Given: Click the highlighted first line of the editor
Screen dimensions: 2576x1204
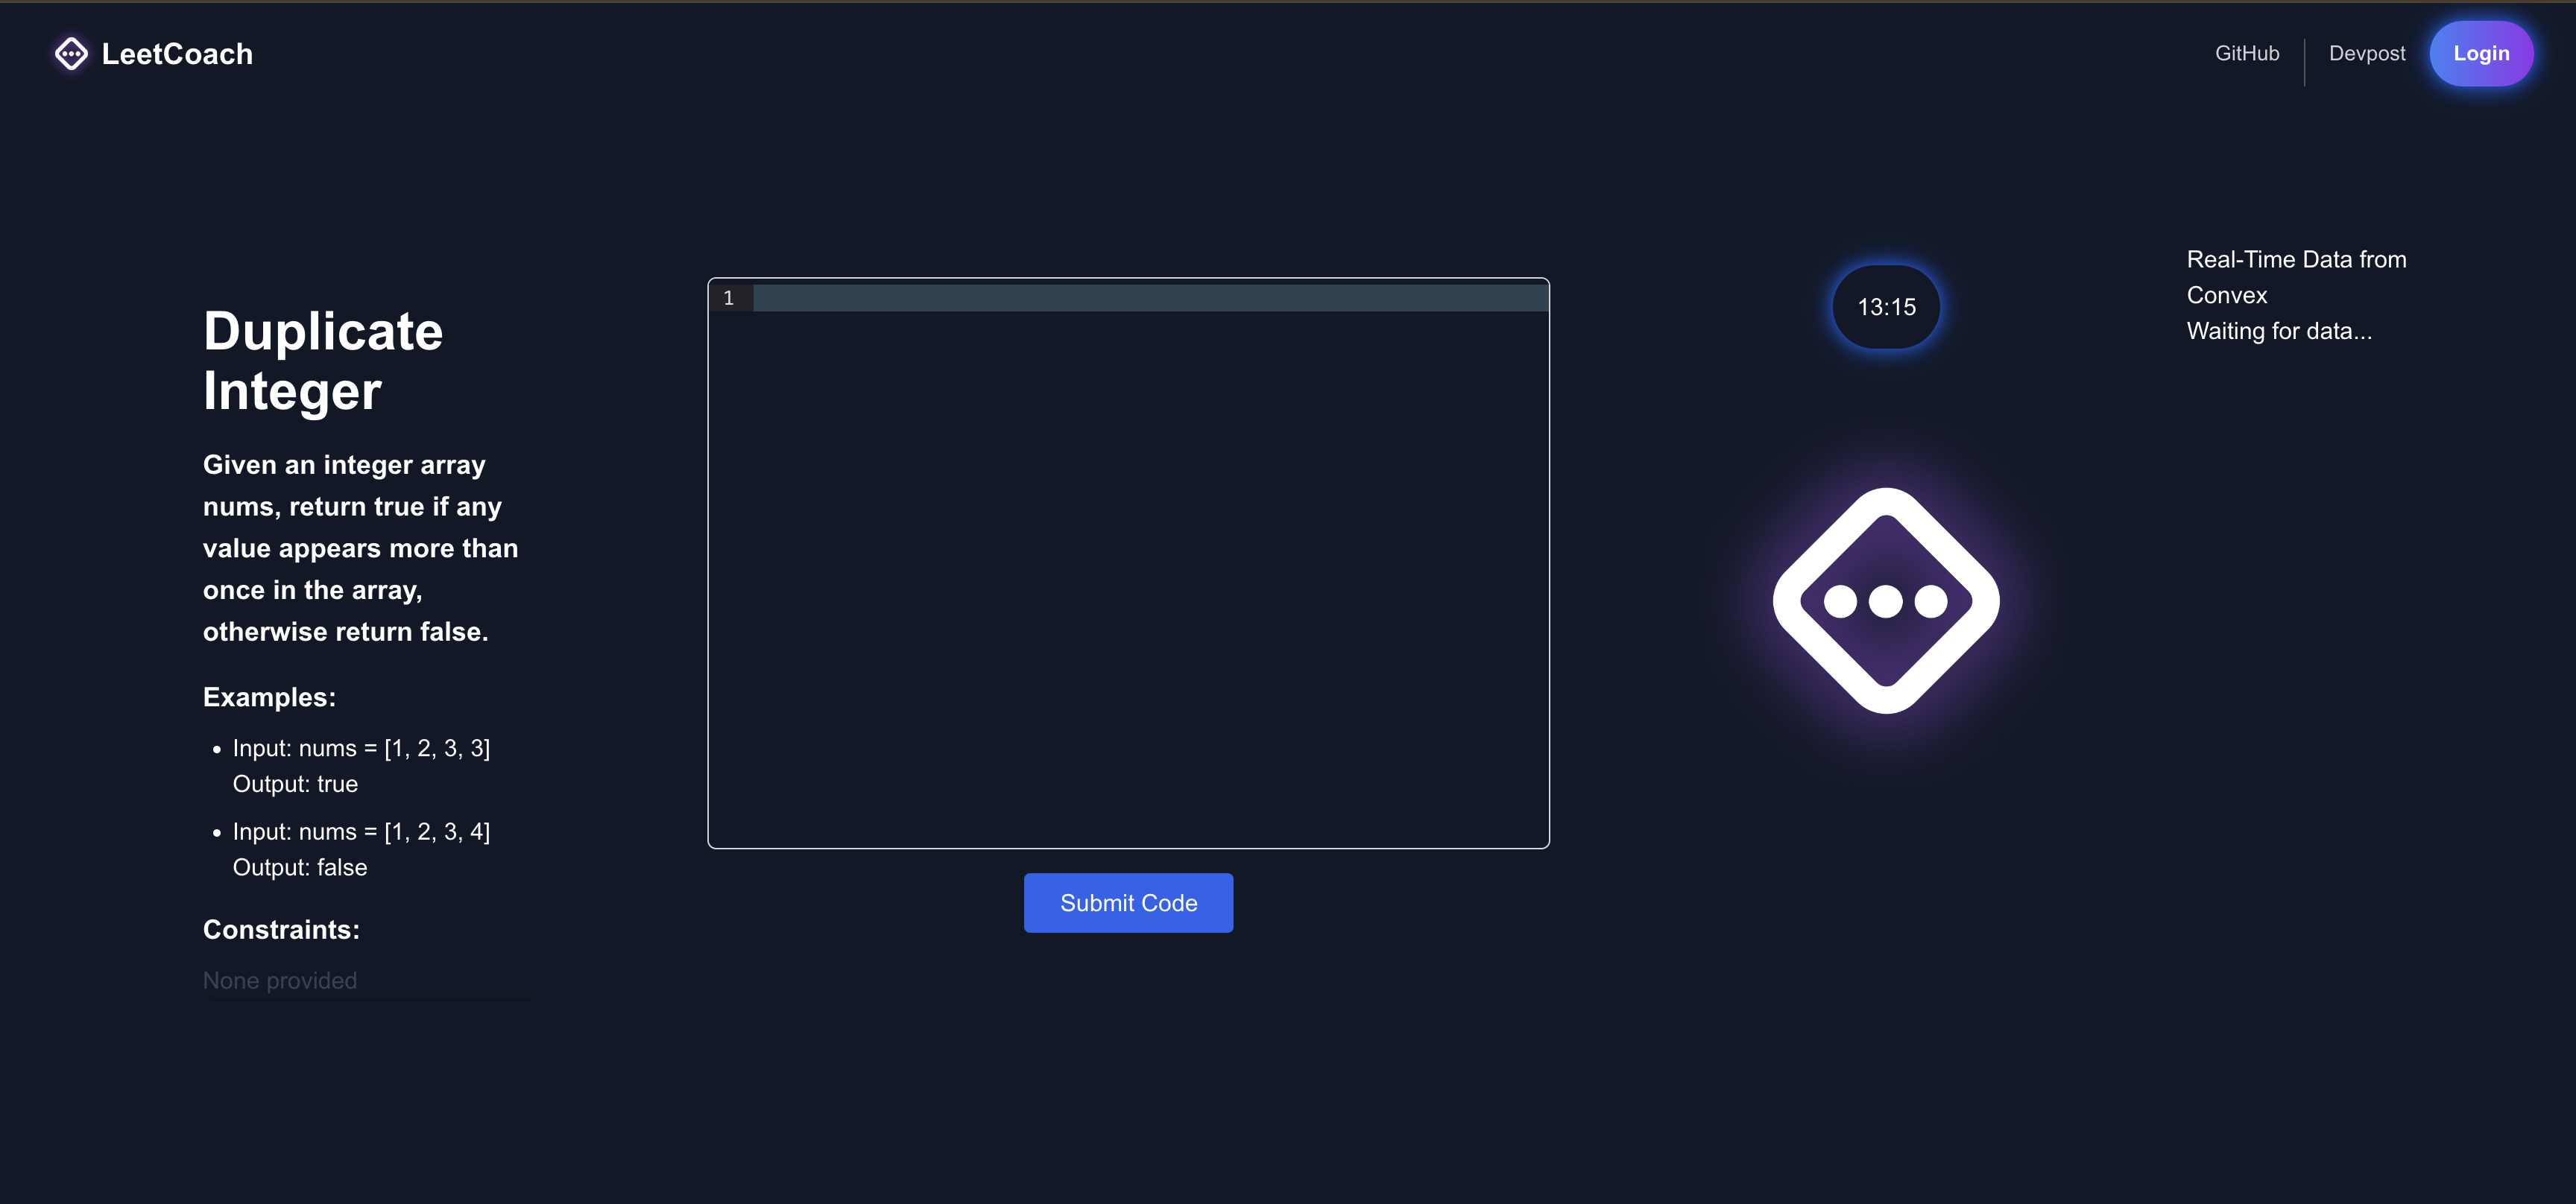Looking at the screenshot, I should pyautogui.click(x=1150, y=298).
